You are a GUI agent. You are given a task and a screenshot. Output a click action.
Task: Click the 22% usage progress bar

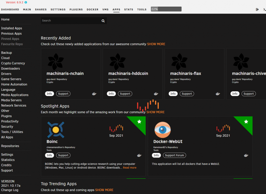pyautogui.click(x=166, y=9)
